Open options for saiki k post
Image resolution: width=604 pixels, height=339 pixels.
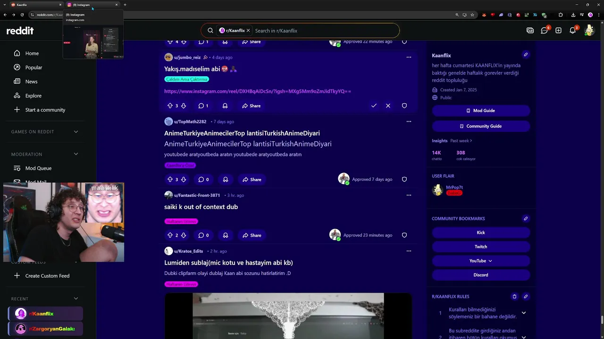coord(409,195)
